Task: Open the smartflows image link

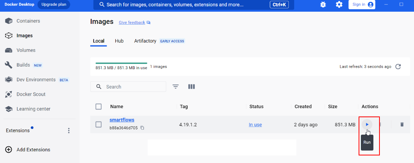Action: [122, 120]
